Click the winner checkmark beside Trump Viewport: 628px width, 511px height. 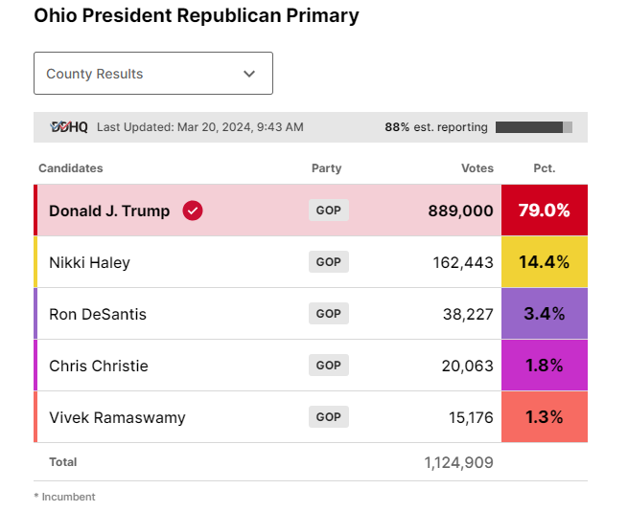pyautogui.click(x=193, y=211)
